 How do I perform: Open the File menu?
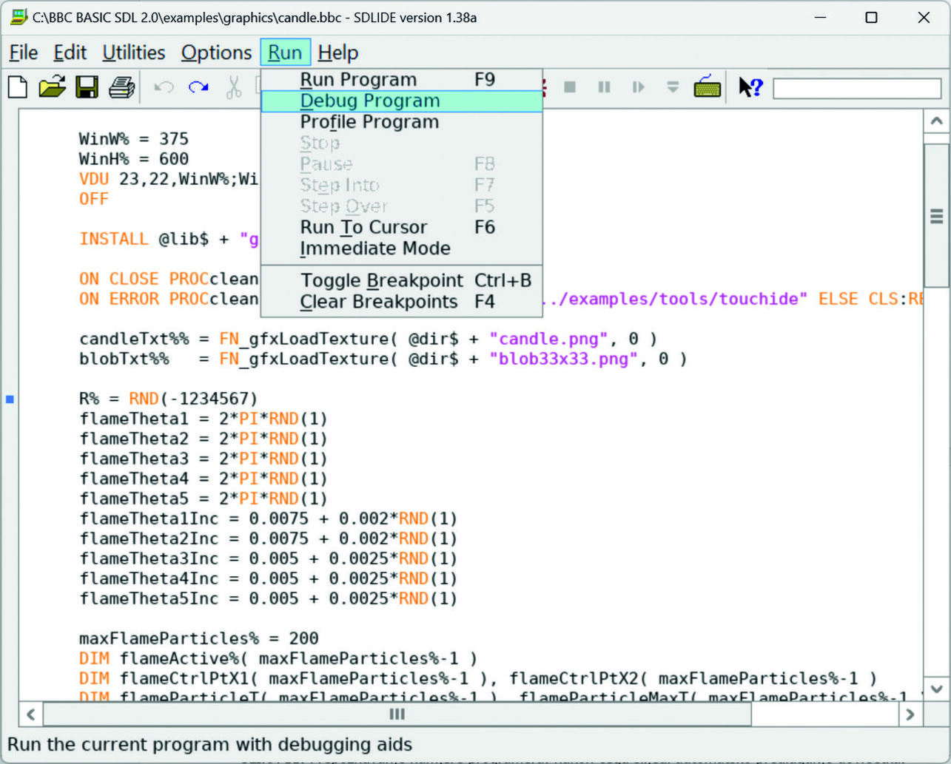(23, 53)
